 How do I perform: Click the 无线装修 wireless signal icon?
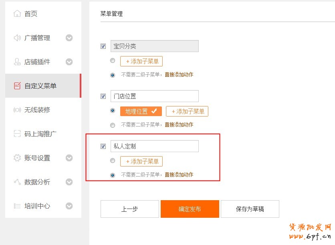point(17,110)
